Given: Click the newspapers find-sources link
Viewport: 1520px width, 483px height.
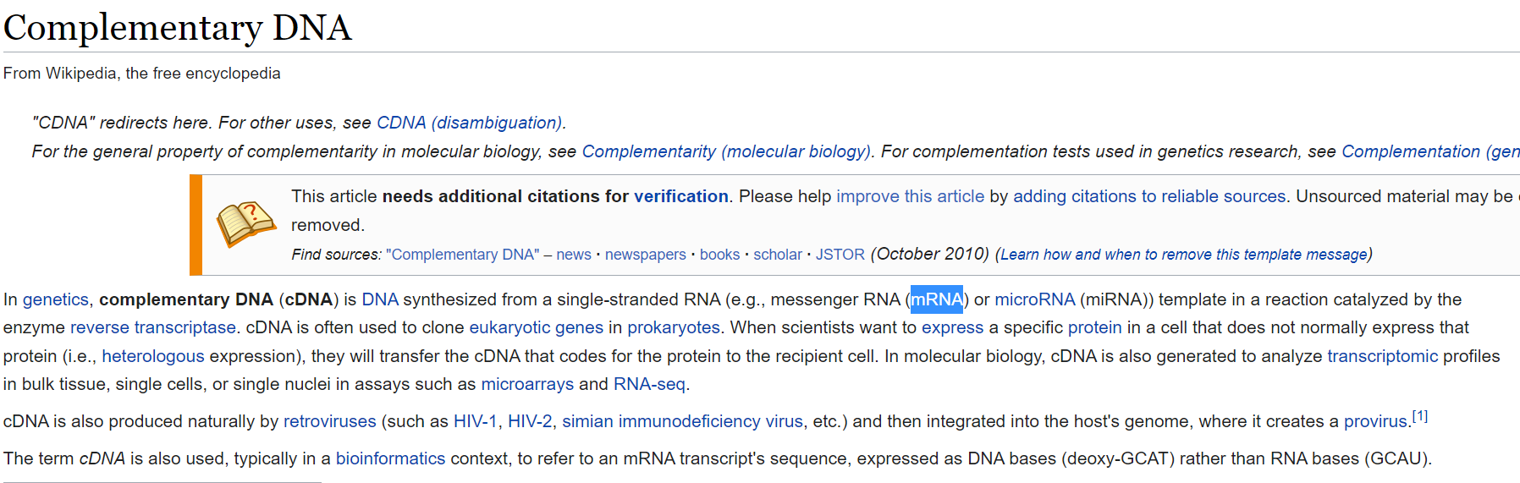Looking at the screenshot, I should [645, 255].
